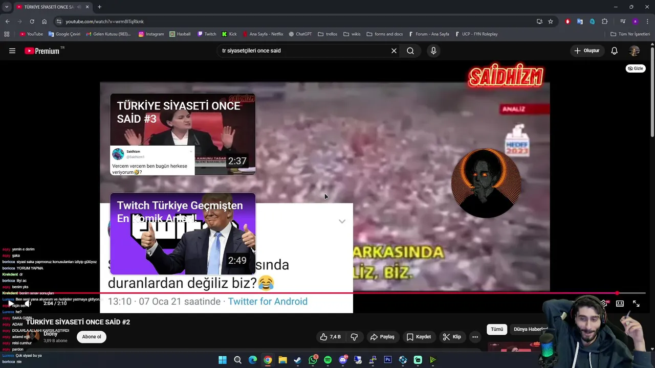The image size is (655, 368).
Task: Clear the search query with the X
Action: (394, 51)
